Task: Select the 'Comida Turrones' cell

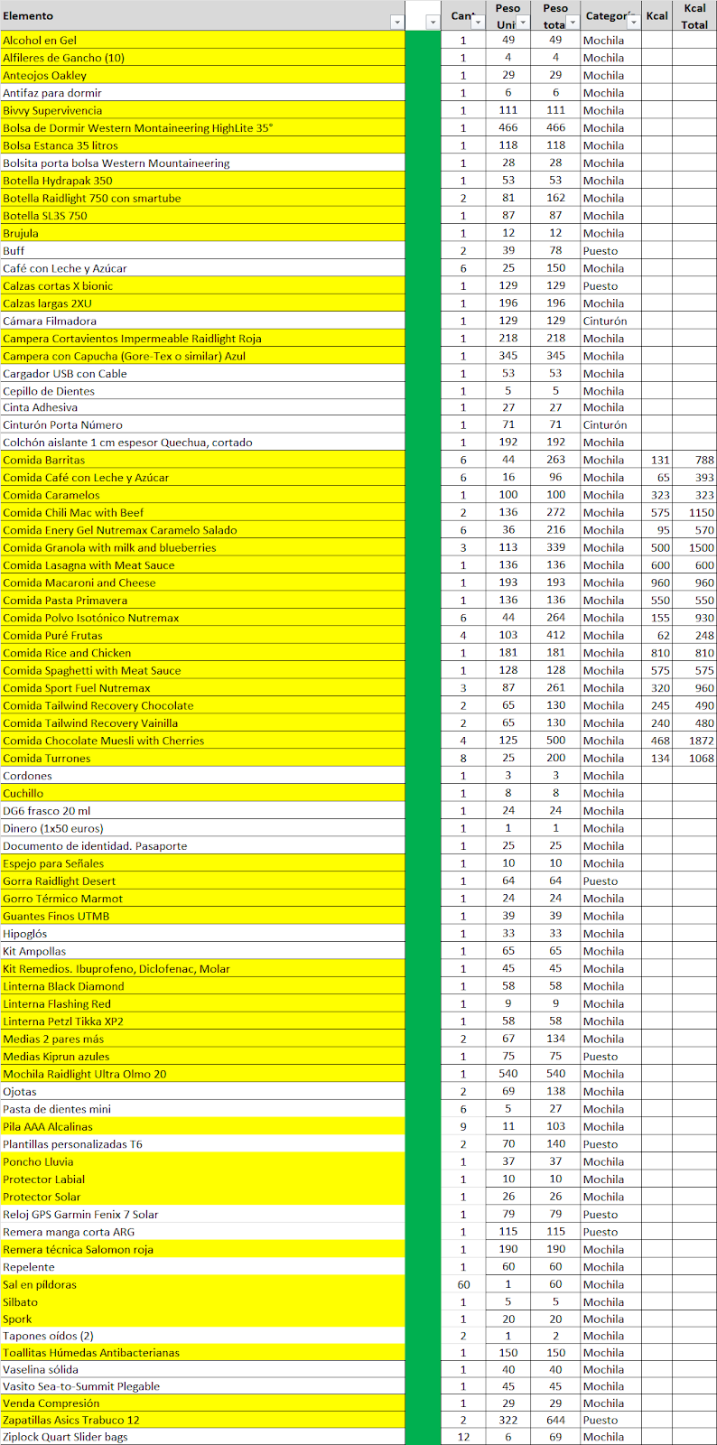Action: pyautogui.click(x=202, y=758)
